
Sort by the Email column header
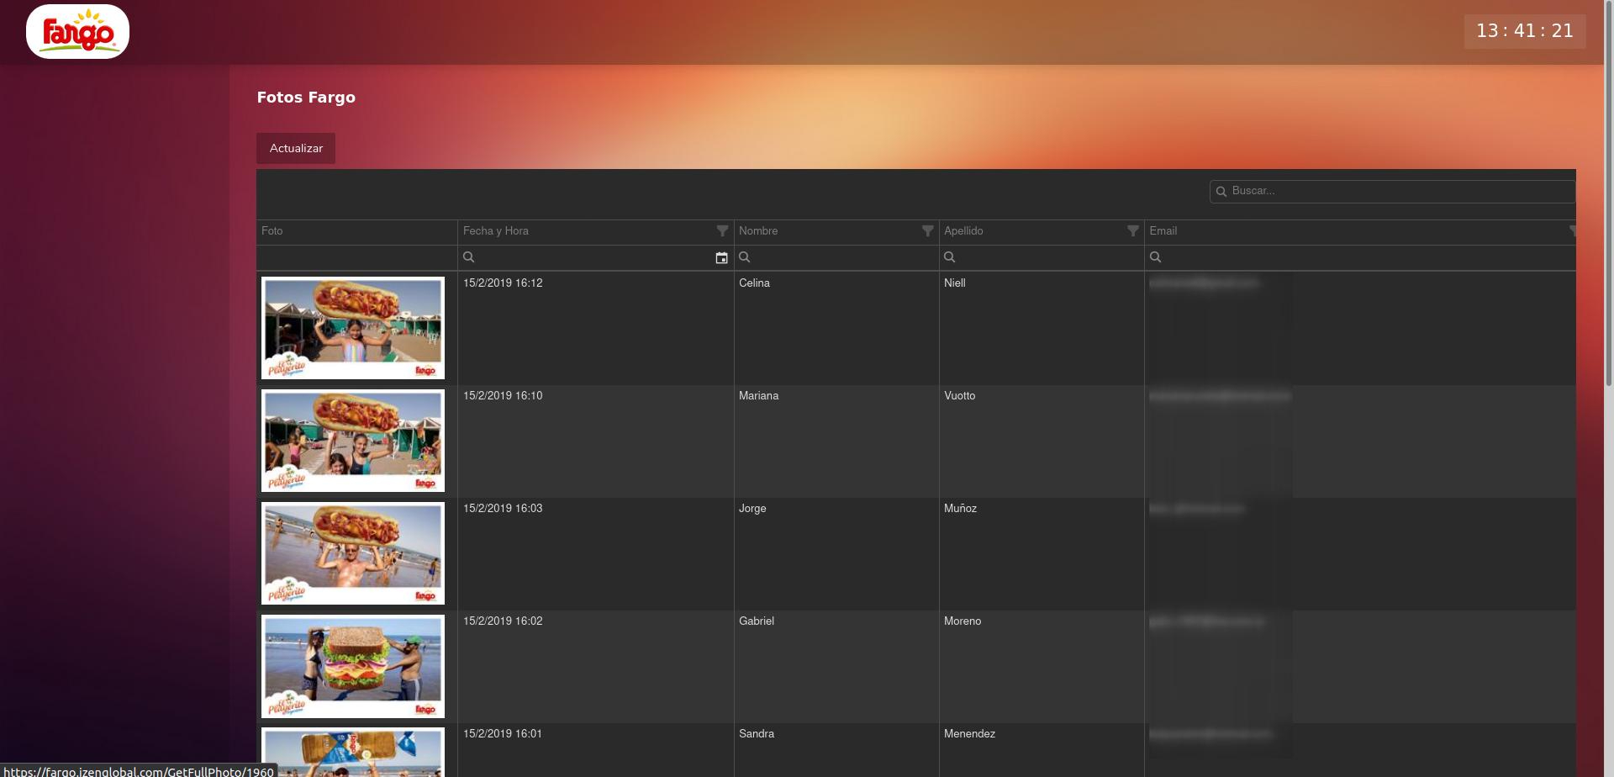[x=1163, y=230]
